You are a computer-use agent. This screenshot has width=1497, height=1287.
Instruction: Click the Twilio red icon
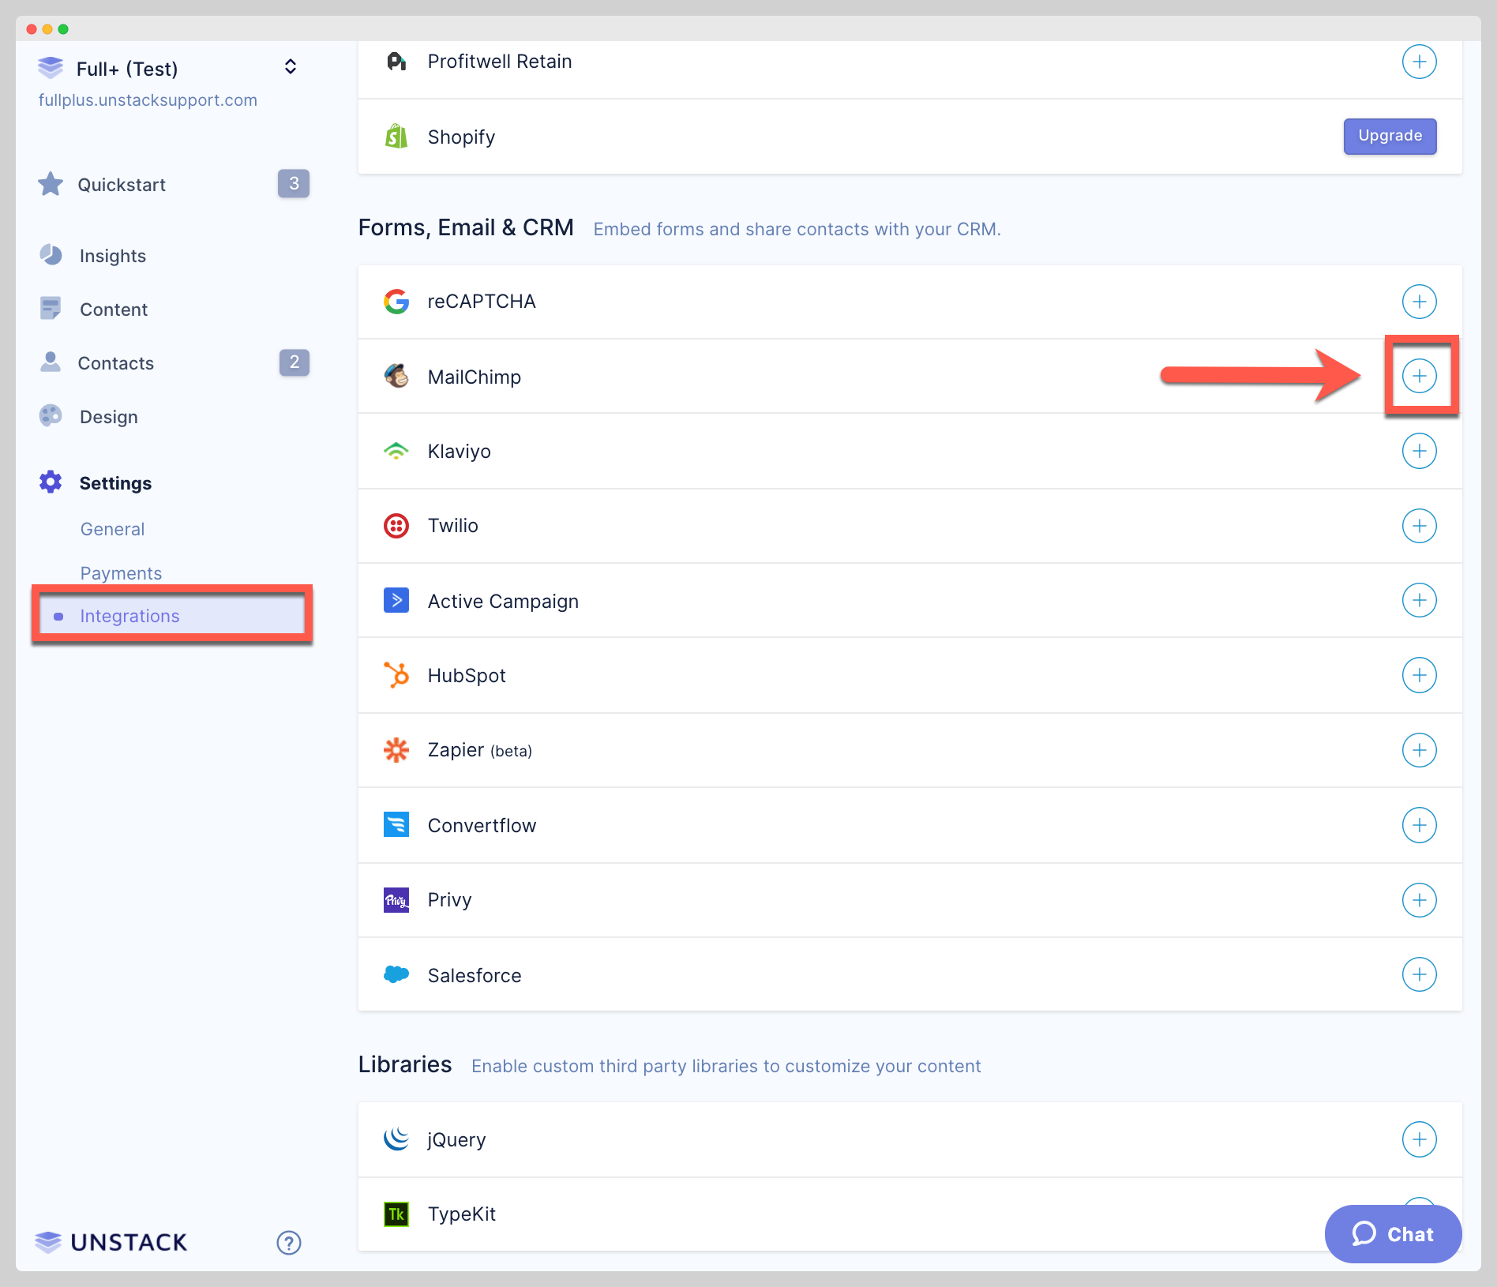[396, 525]
